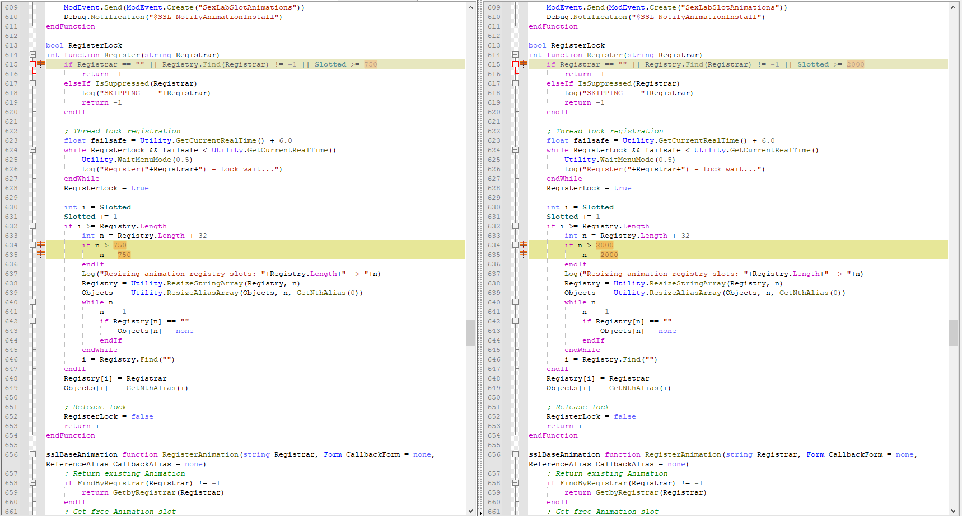This screenshot has width=962, height=516.
Task: Click the left pane vertical scrollbar thumb
Action: [x=470, y=332]
